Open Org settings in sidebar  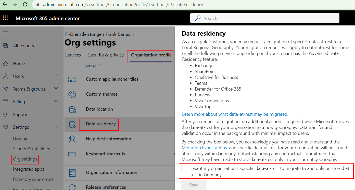click(25, 159)
